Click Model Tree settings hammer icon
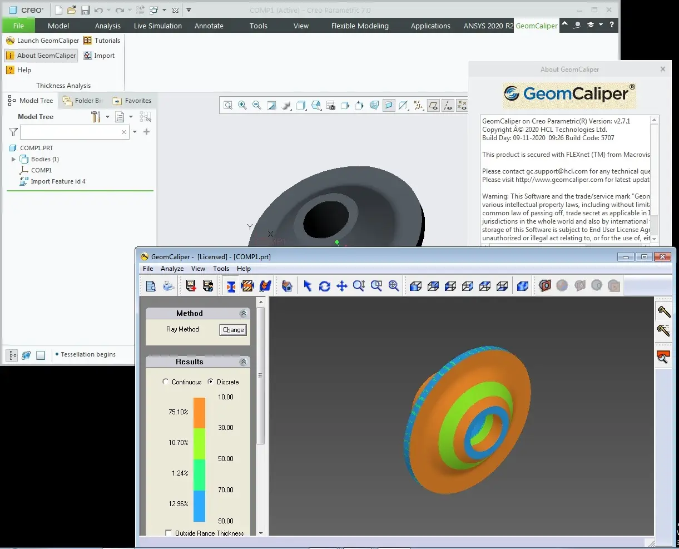 (96, 117)
